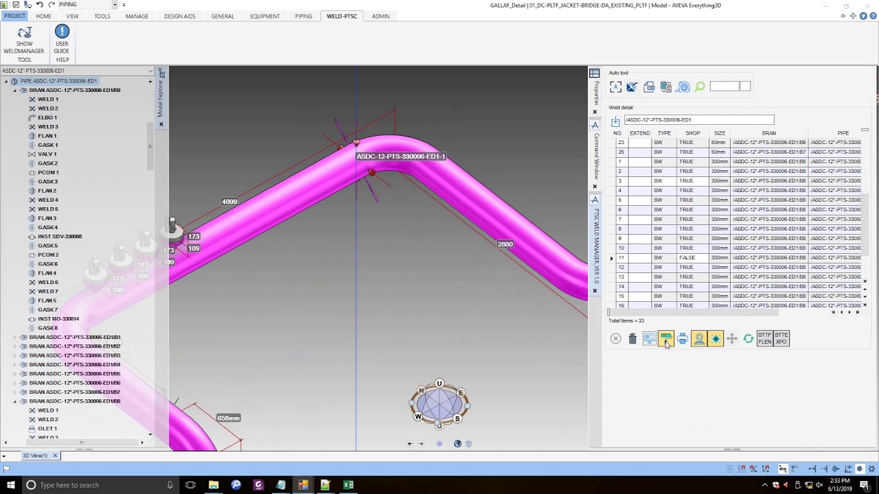
Task: Toggle the highlighted location pin button
Action: tap(699, 339)
